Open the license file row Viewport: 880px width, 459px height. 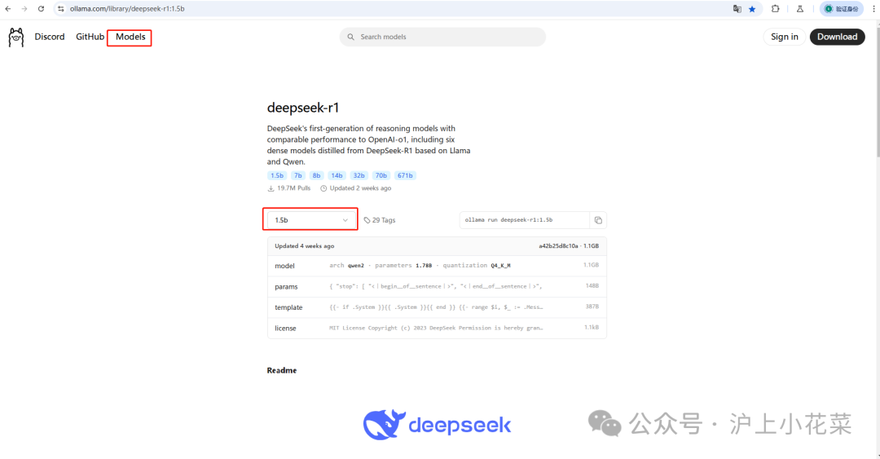(437, 328)
